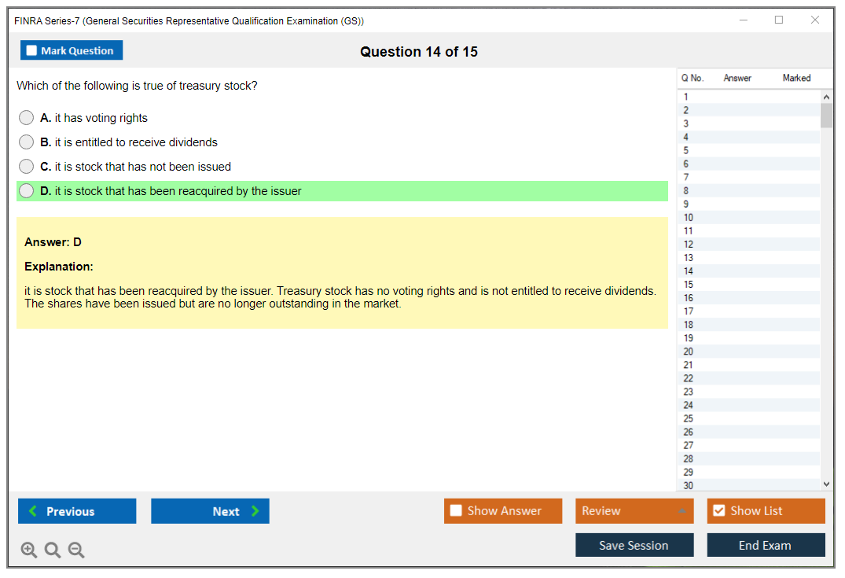The image size is (845, 578).
Task: Click the zoom out magnifier icon
Action: (76, 550)
